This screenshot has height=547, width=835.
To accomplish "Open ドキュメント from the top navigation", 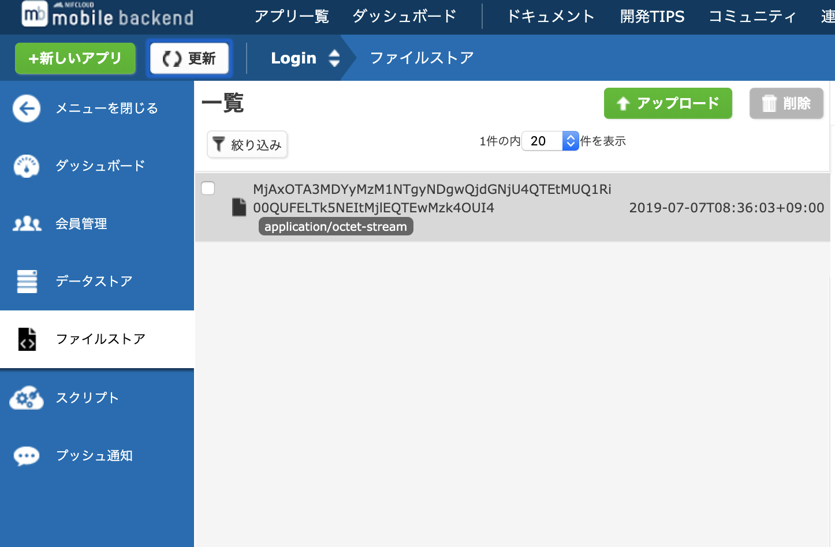I will (x=549, y=17).
